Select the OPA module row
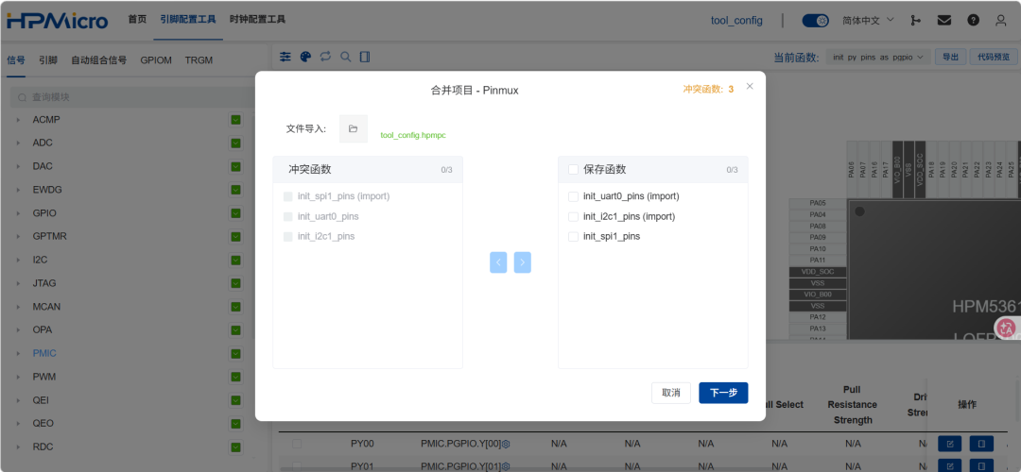The width and height of the screenshot is (1021, 472). tap(128, 330)
